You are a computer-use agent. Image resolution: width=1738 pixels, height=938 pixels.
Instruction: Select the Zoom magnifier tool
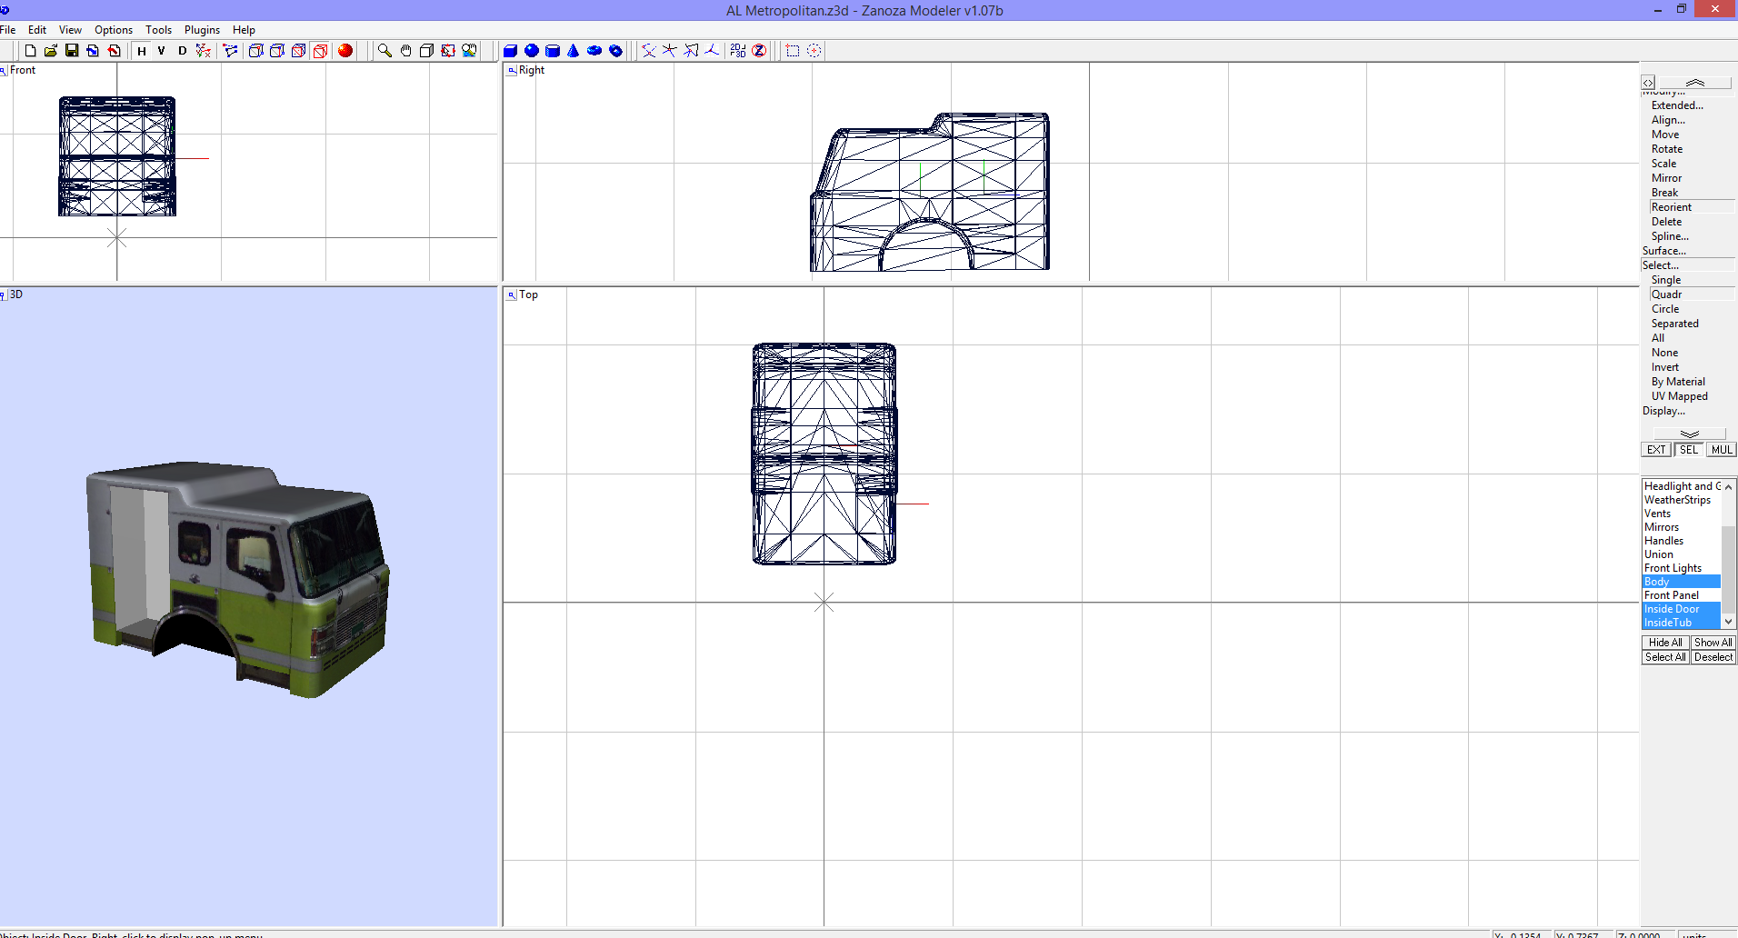pos(384,51)
